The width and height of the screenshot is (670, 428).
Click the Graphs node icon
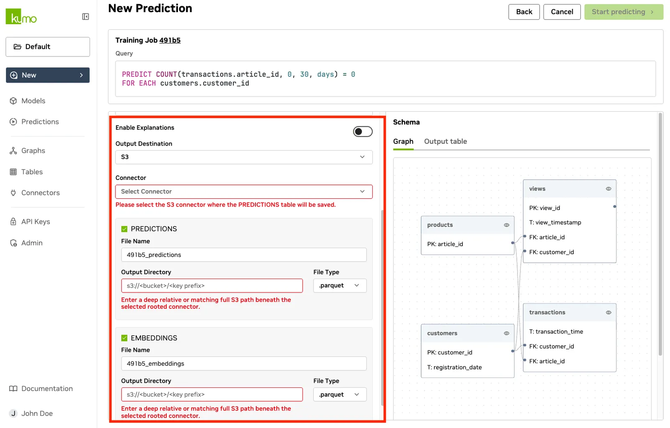tap(13, 151)
